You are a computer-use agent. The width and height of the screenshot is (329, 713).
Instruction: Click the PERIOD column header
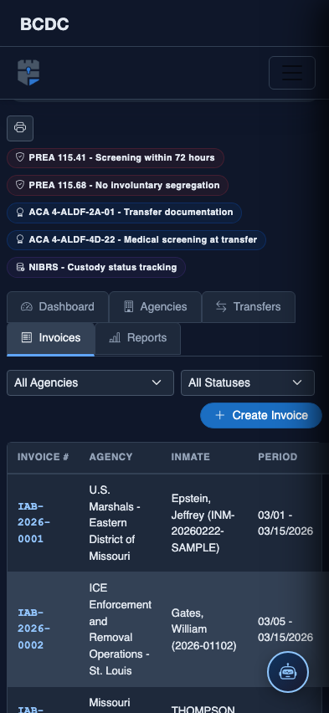278,457
